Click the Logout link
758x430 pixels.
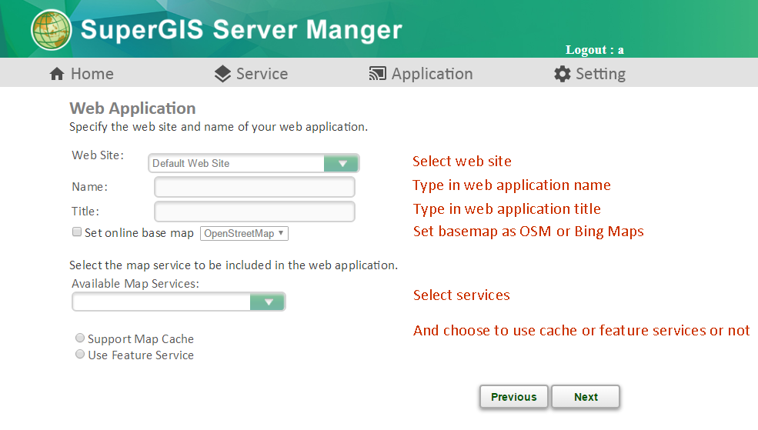pos(595,50)
